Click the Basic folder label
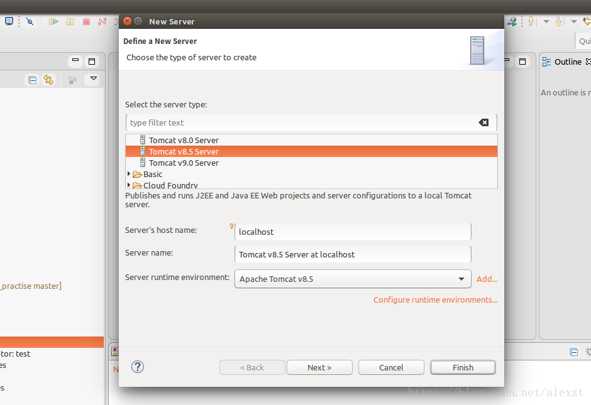Screen dimensions: 591x405 pos(153,174)
